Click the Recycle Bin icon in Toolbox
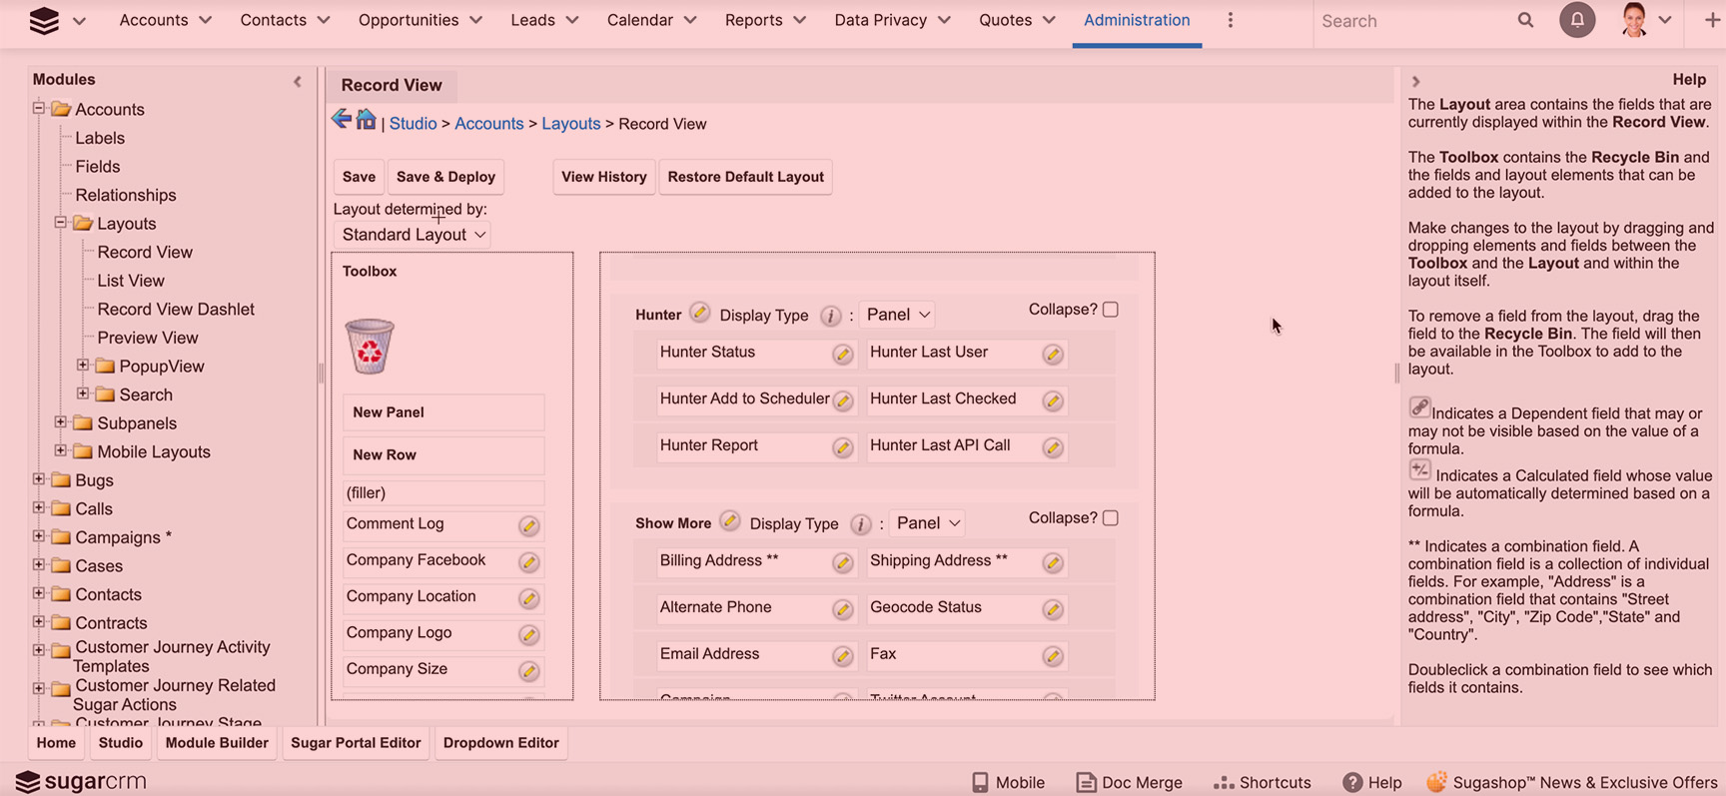The width and height of the screenshot is (1726, 796). (370, 347)
